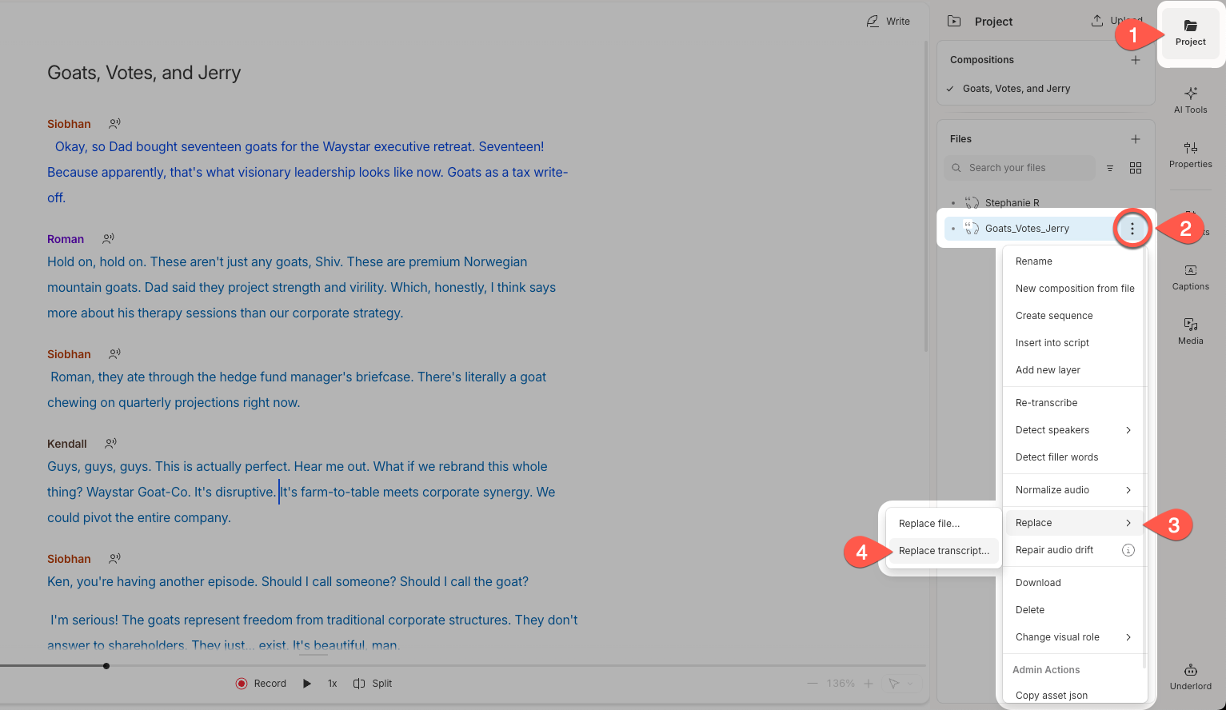Open the AI Tools panel
Viewport: 1226px width, 710px height.
pos(1190,99)
